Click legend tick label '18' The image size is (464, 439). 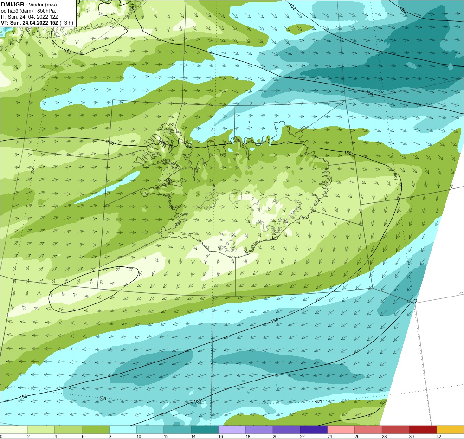click(x=248, y=436)
